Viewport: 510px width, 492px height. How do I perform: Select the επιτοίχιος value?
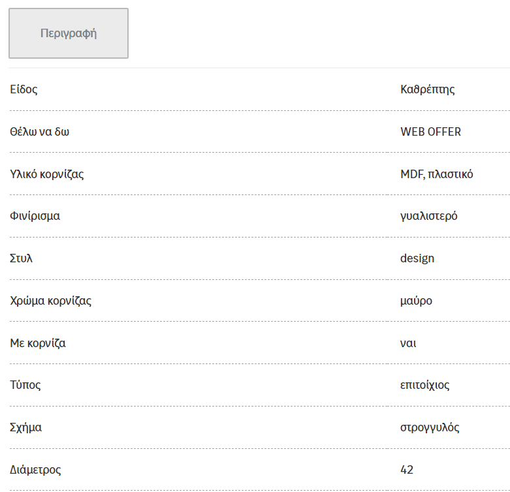(x=425, y=385)
